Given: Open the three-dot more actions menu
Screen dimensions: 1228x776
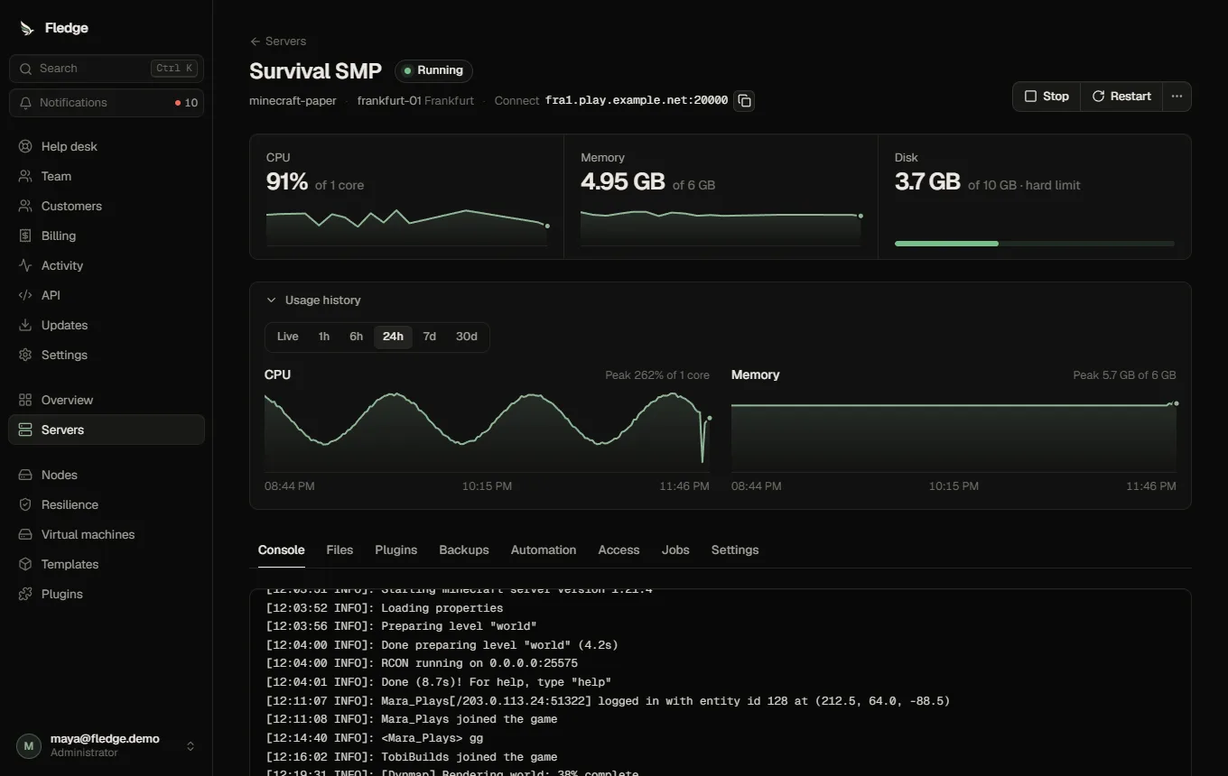Looking at the screenshot, I should tap(1177, 97).
